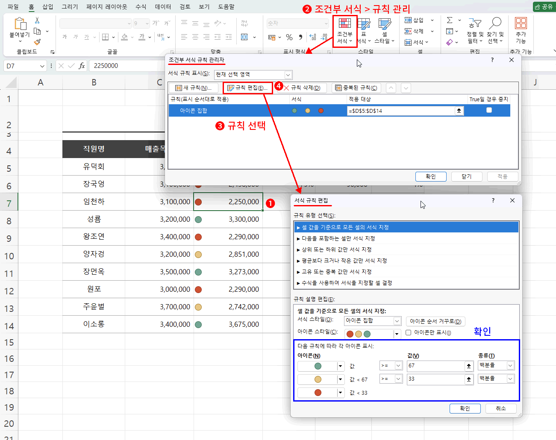Click the Format Painter brush icon

click(x=37, y=42)
